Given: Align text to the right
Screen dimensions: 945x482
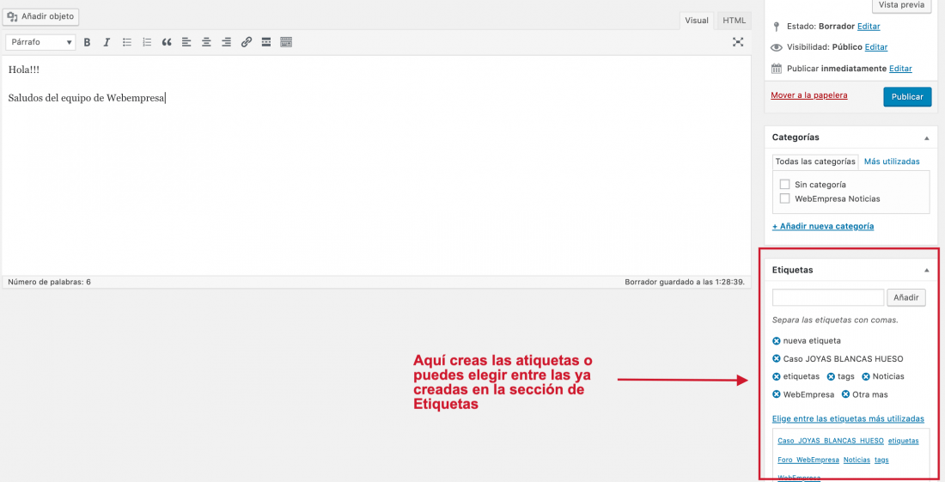Looking at the screenshot, I should (226, 42).
